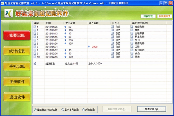The height and width of the screenshot is (116, 174).
Task: Open 统计报表 in the sidebar
Action: (x=17, y=51)
